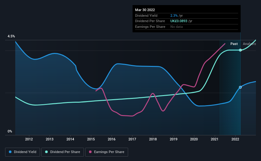The image size is (261, 161).
Task: Click the 'Analysts' forecast label
Action: coord(249,44)
